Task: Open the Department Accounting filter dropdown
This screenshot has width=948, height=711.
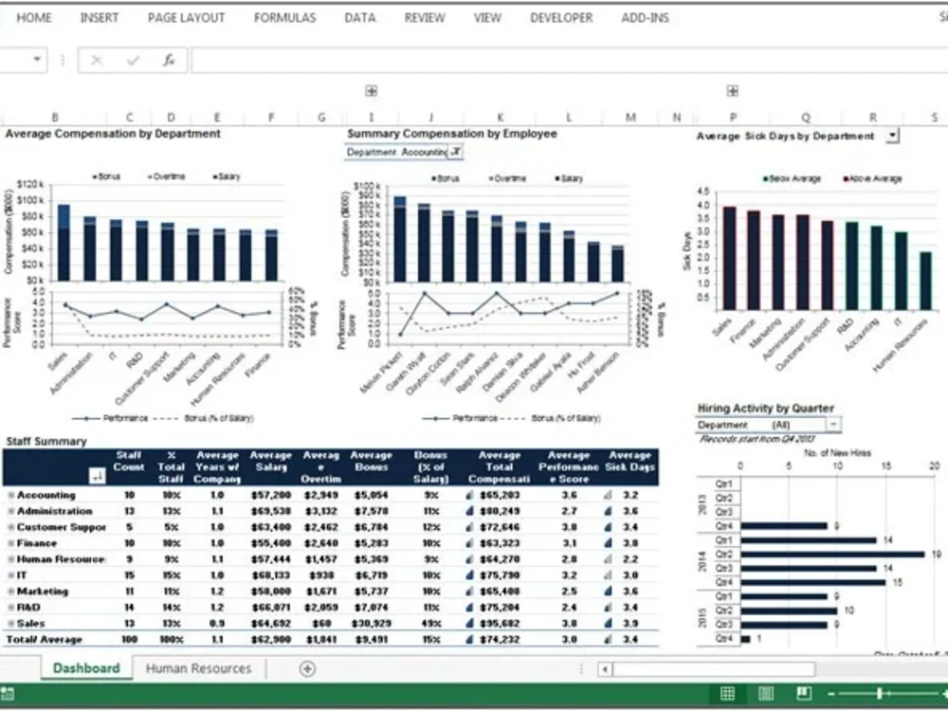Action: pos(456,153)
